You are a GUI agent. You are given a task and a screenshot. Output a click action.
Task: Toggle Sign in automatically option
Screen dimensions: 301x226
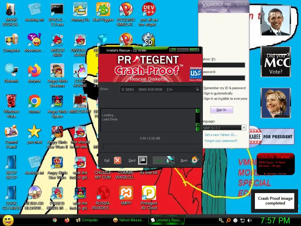coord(218,93)
